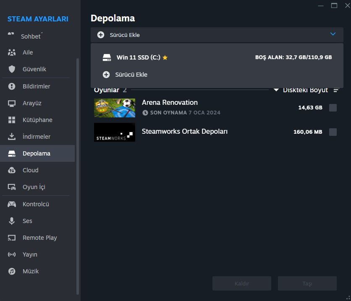Collapse the drive selector chevron
The image size is (351, 301).
tap(333, 34)
